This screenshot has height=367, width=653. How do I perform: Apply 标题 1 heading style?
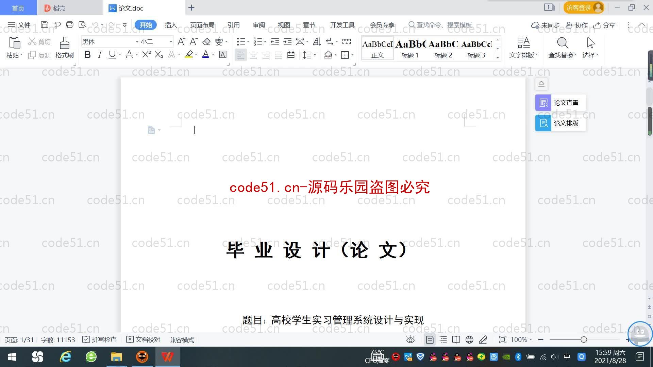[410, 49]
